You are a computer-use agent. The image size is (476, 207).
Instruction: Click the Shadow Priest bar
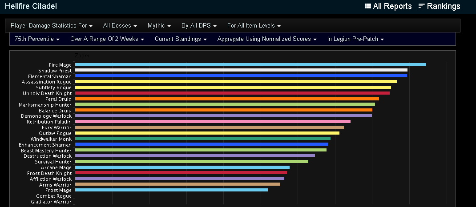241,70
